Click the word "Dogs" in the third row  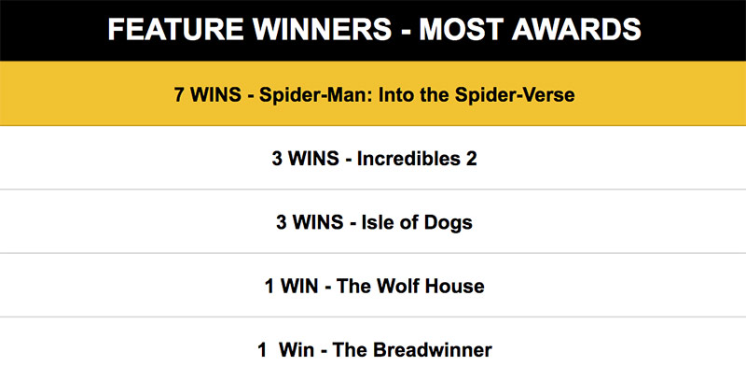pyautogui.click(x=448, y=222)
